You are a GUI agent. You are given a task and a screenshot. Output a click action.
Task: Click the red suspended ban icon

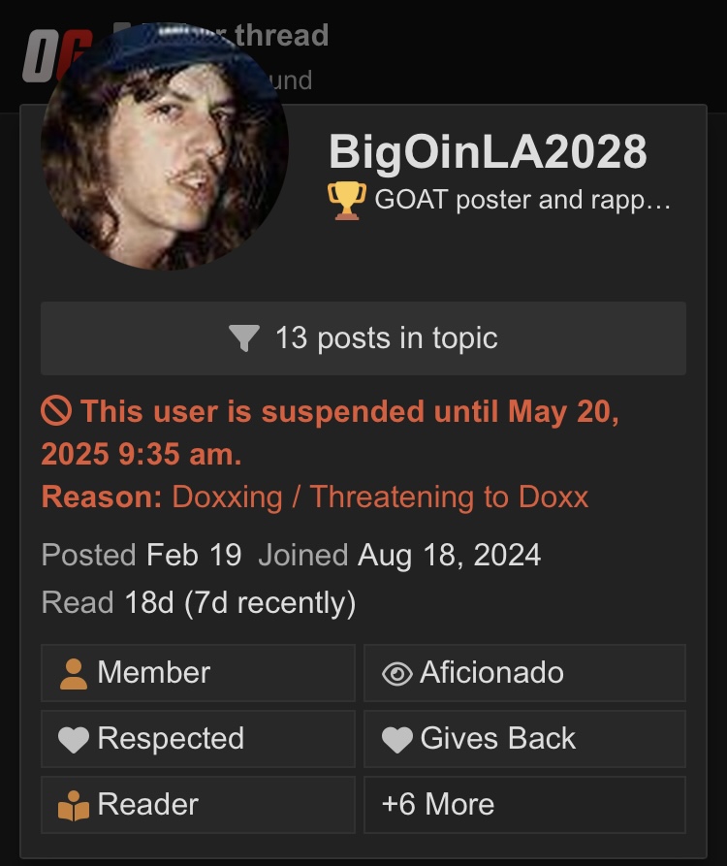[x=56, y=411]
